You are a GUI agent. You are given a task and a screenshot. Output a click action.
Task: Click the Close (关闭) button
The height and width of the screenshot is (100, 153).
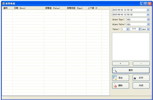click(x=141, y=85)
